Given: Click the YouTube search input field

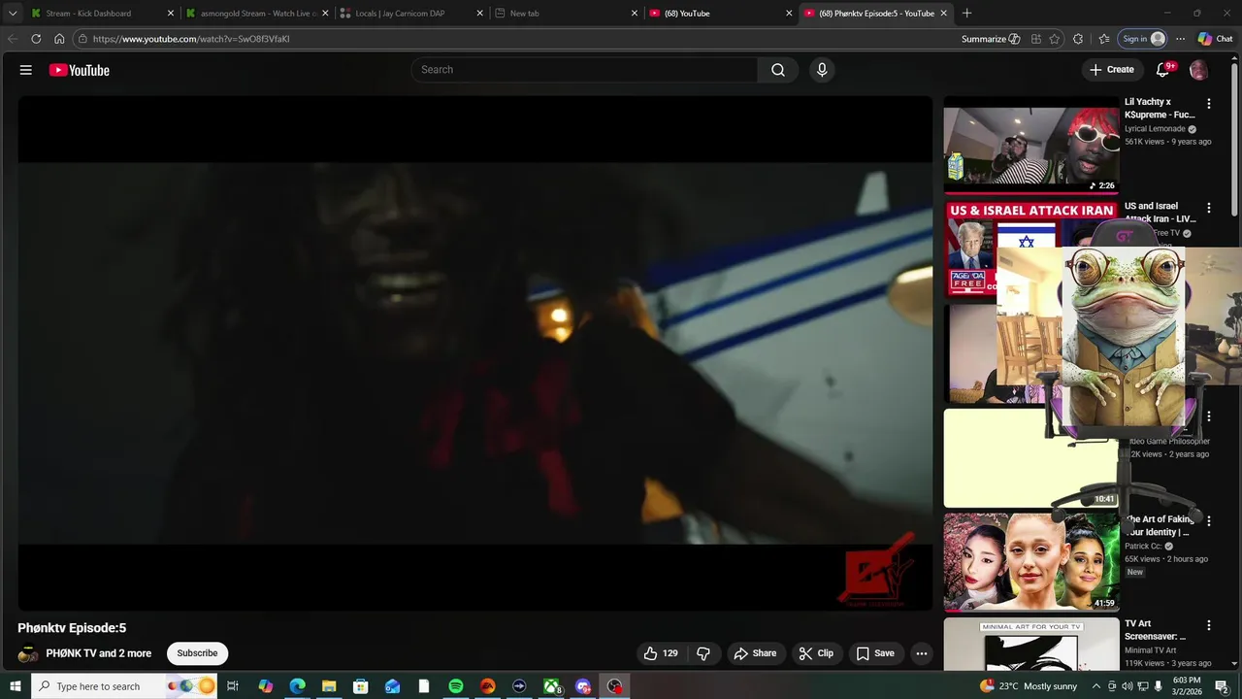Looking at the screenshot, I should pos(584,70).
